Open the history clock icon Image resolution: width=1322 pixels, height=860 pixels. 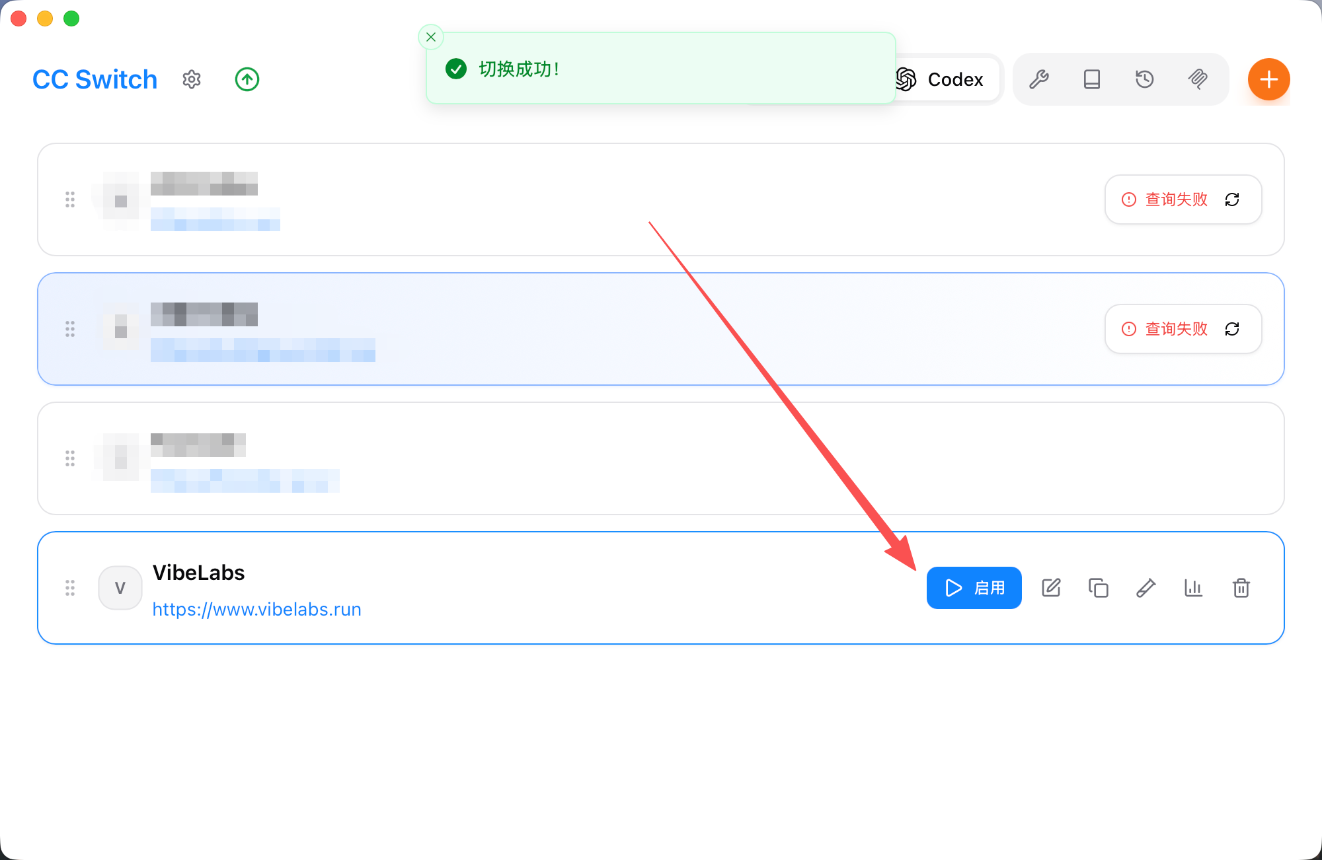coord(1145,79)
